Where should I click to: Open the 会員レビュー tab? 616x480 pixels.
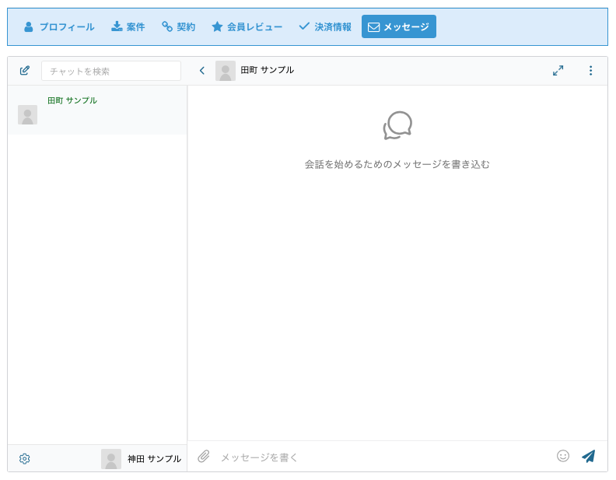(x=247, y=26)
